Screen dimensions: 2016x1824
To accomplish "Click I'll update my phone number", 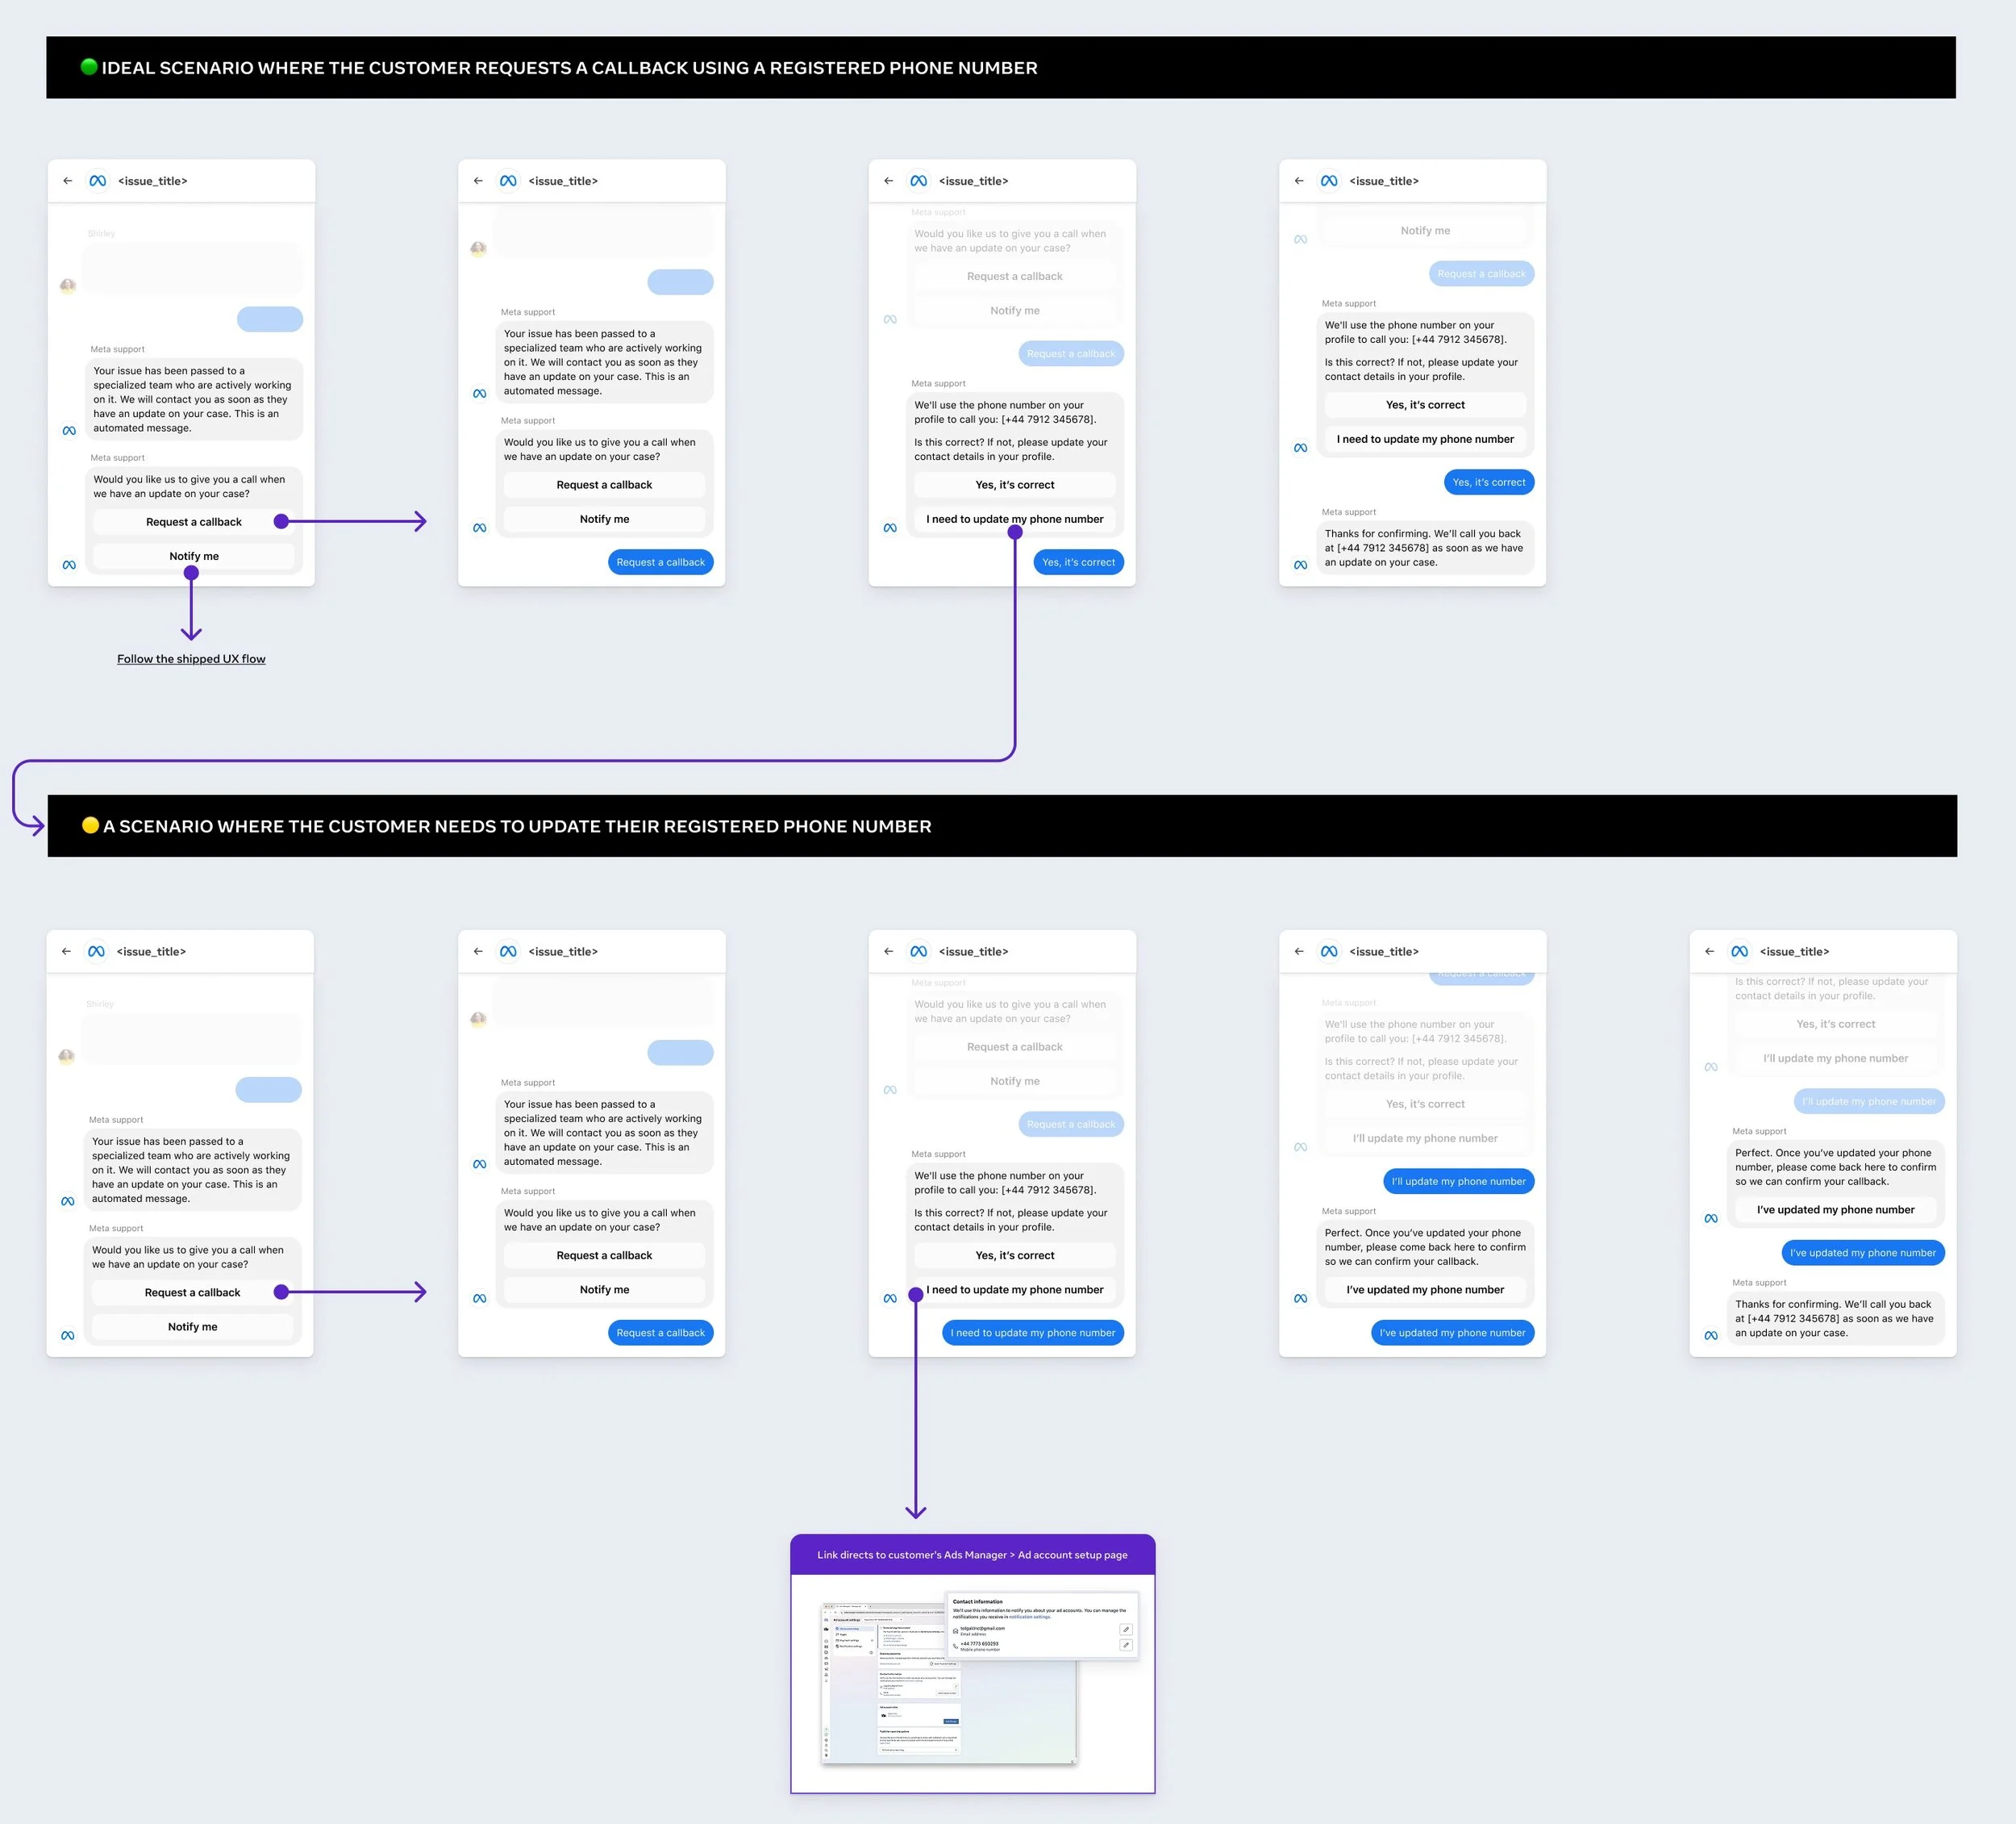I will pyautogui.click(x=1425, y=1137).
